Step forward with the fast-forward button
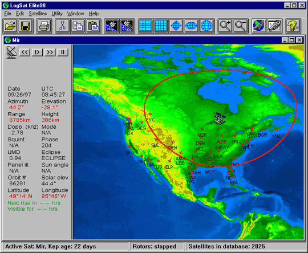 [50, 52]
